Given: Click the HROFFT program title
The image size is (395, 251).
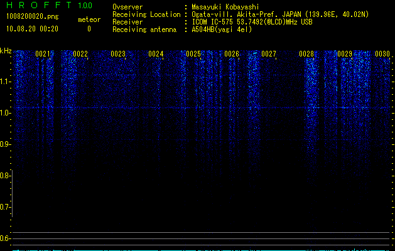Looking at the screenshot, I should [x=39, y=5].
